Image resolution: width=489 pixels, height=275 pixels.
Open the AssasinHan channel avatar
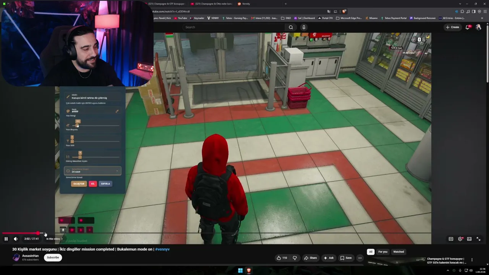click(16, 257)
